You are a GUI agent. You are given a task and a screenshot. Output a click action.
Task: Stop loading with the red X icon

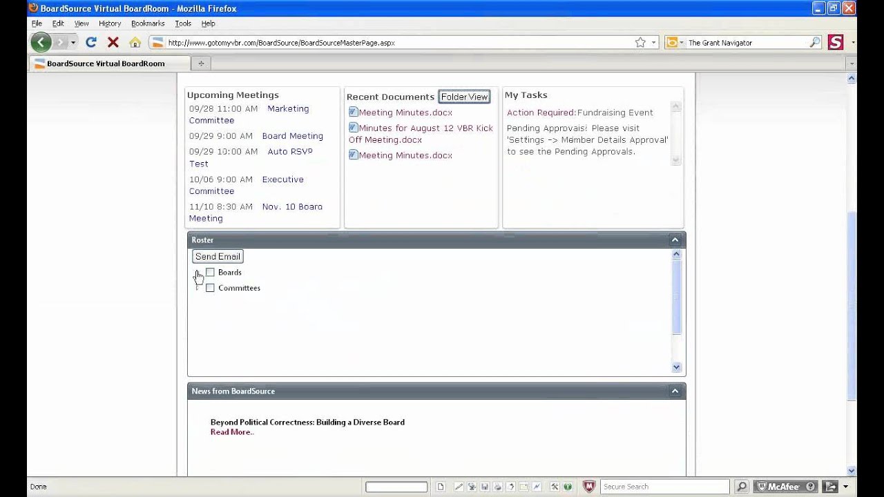tap(113, 42)
